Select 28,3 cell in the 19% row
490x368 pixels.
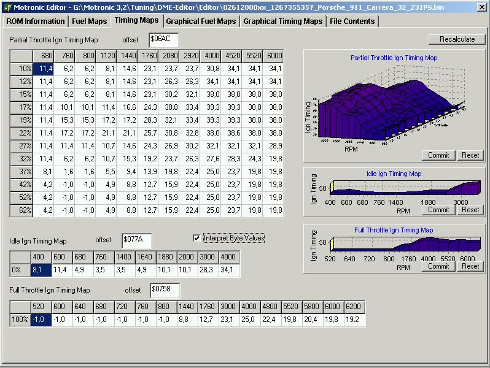click(148, 120)
